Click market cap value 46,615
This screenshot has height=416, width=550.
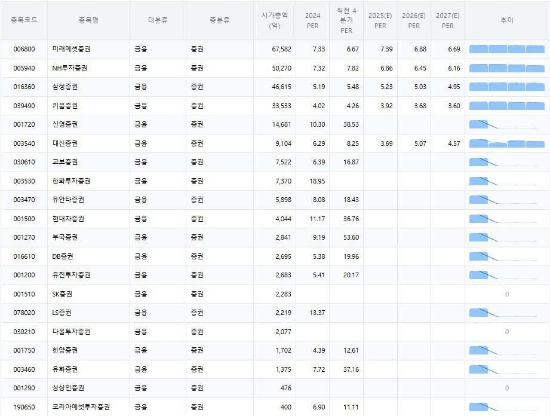pos(281,87)
